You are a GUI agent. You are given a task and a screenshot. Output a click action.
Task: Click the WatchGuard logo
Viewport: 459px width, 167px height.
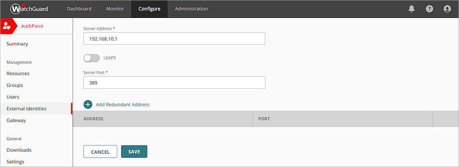point(29,9)
